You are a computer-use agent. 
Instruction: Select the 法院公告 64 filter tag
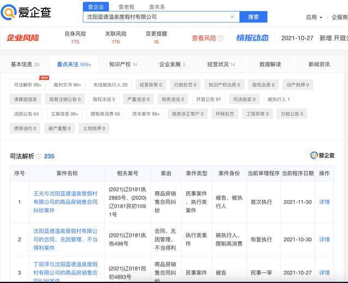point(26,114)
